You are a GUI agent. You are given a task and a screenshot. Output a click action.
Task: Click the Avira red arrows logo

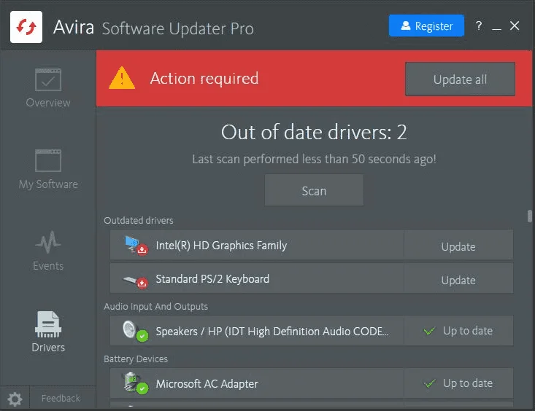pyautogui.click(x=26, y=27)
